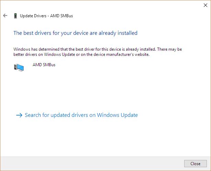
Task: Click the device icon beside Update Drivers title
Action: [x=15, y=16]
